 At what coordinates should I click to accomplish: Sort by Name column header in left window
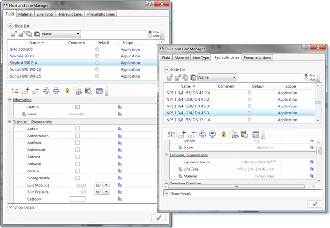coord(36,43)
